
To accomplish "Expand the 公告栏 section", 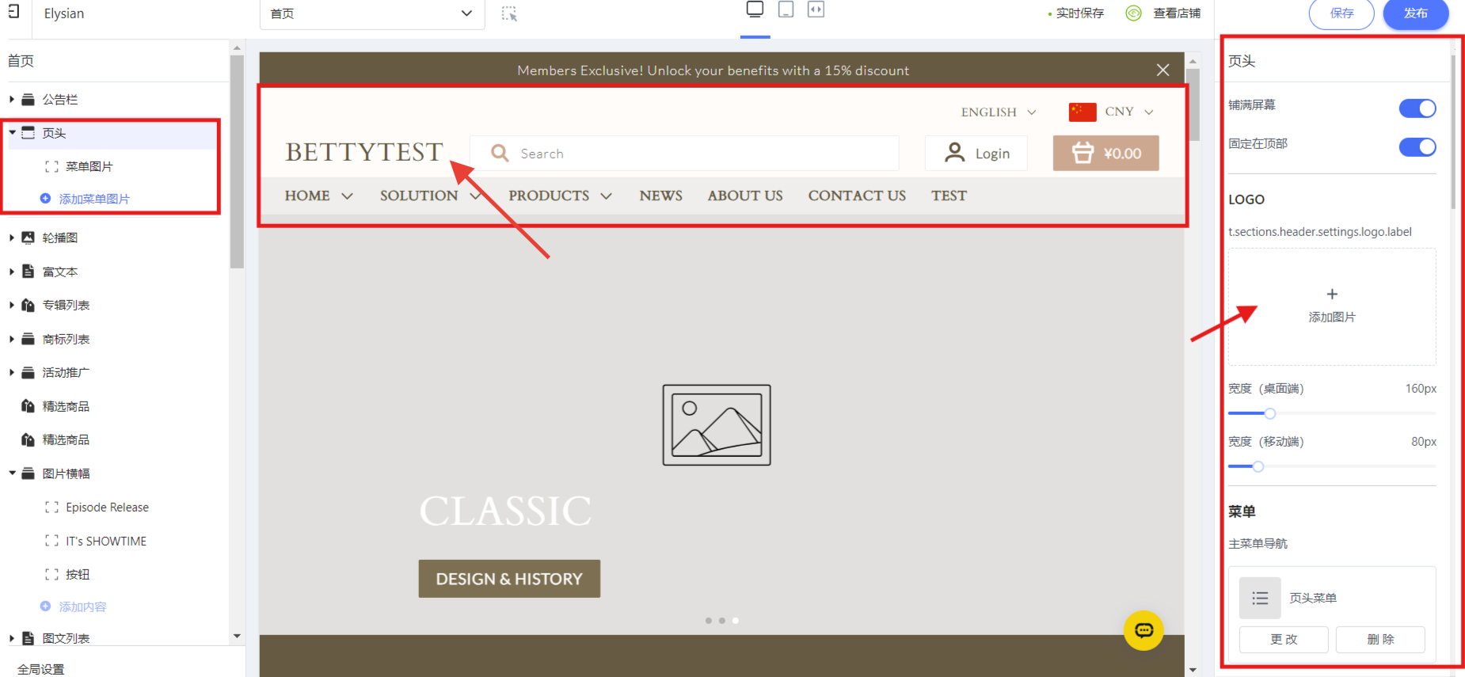I will [12, 100].
